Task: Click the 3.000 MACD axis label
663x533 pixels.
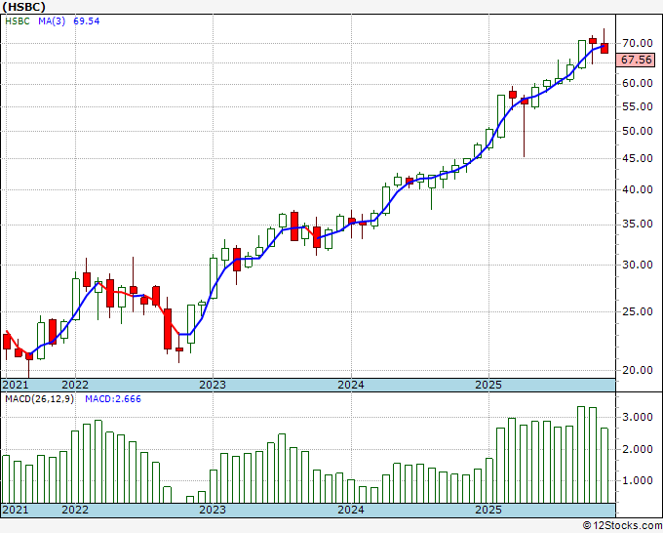Action: point(638,418)
